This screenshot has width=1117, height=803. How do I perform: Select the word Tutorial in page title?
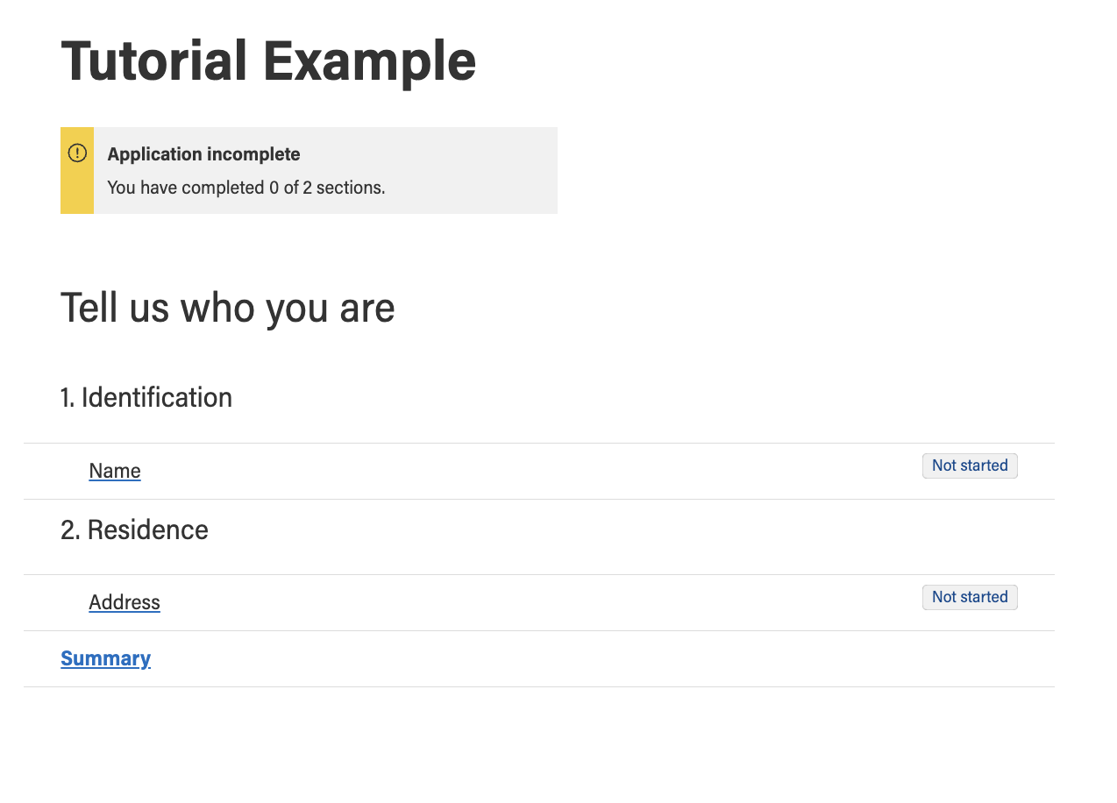point(154,60)
